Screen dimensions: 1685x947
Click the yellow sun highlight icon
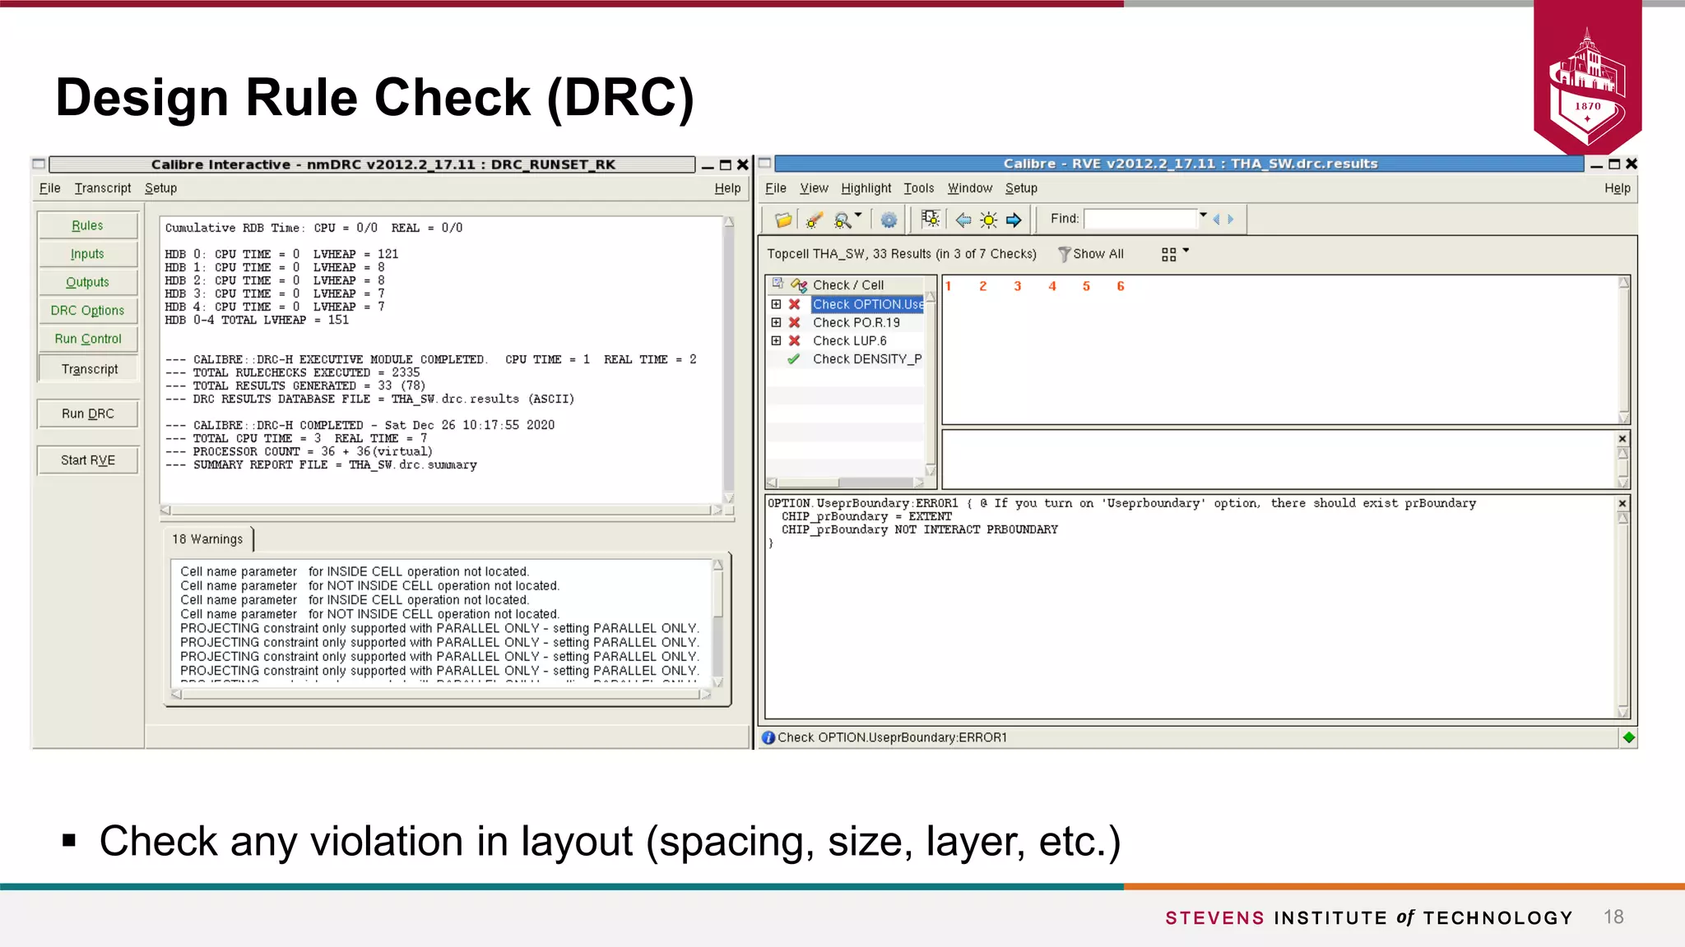[988, 219]
